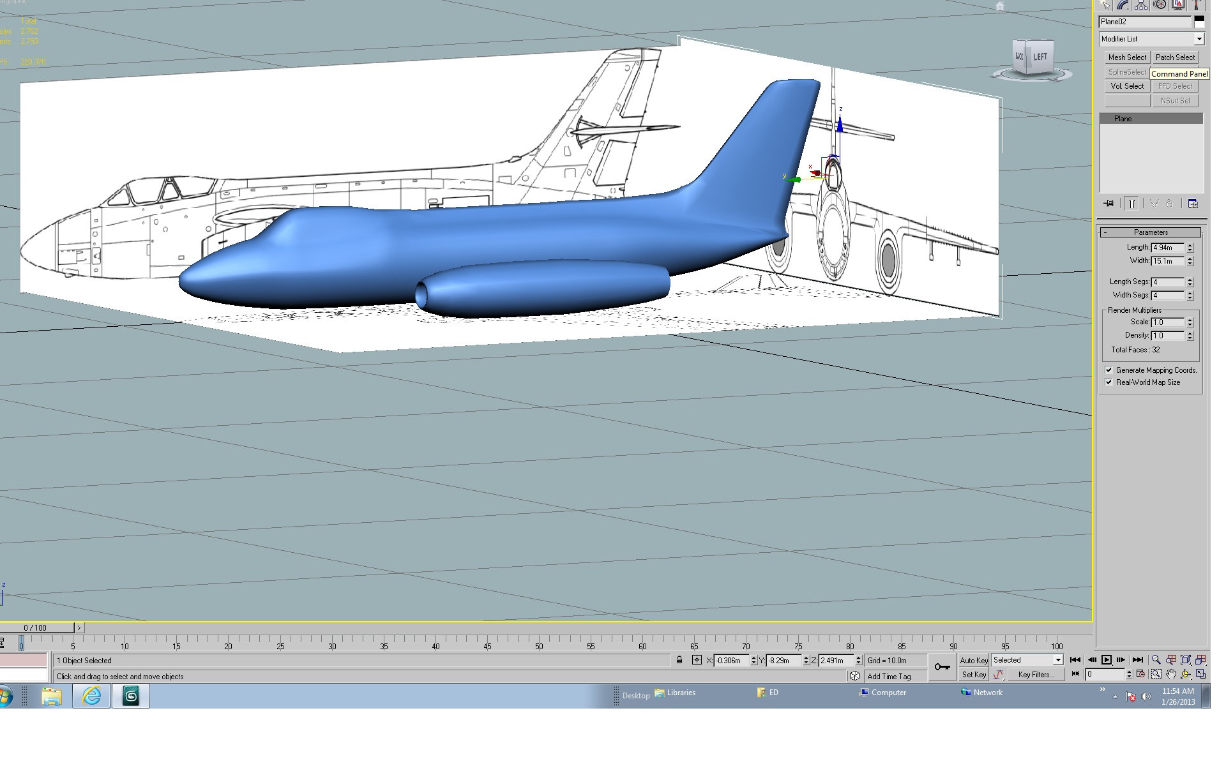Open the Plane02 object color swatch

[x=1199, y=22]
